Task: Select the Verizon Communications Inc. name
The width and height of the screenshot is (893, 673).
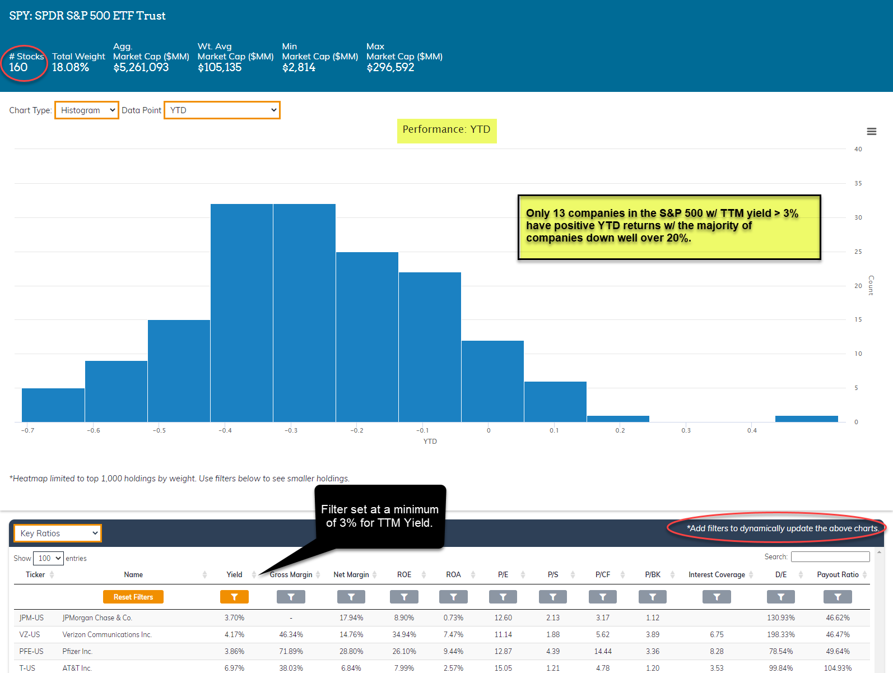Action: 107,634
